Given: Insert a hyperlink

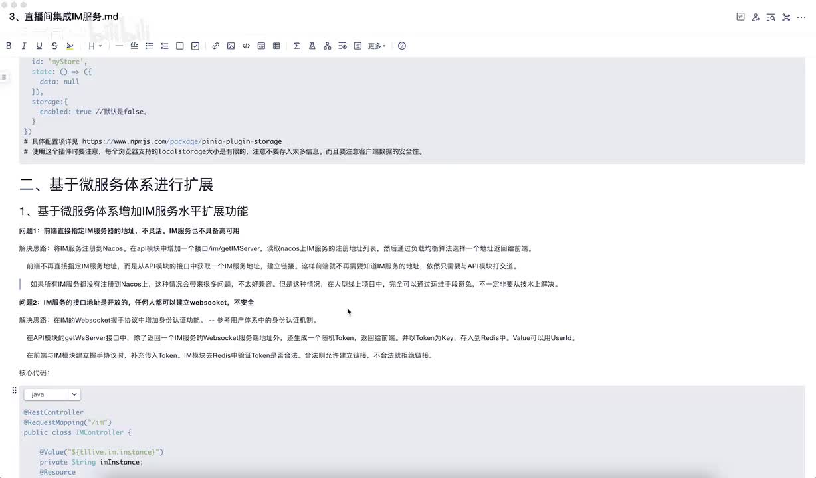Looking at the screenshot, I should (215, 46).
